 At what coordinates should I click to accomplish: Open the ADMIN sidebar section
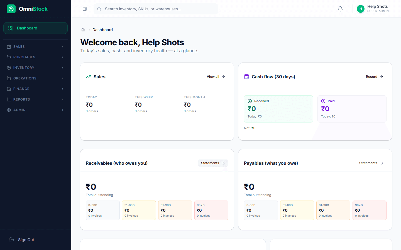coord(35,110)
